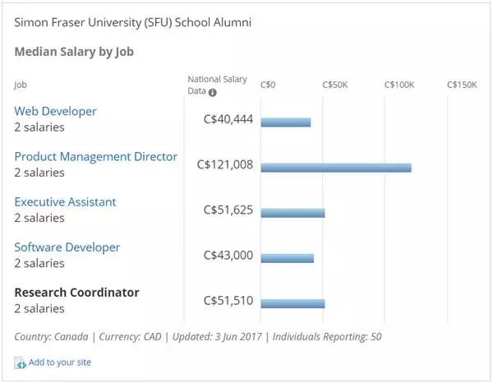493x383 pixels.
Task: Select the Software Developer job link
Action: 67,247
